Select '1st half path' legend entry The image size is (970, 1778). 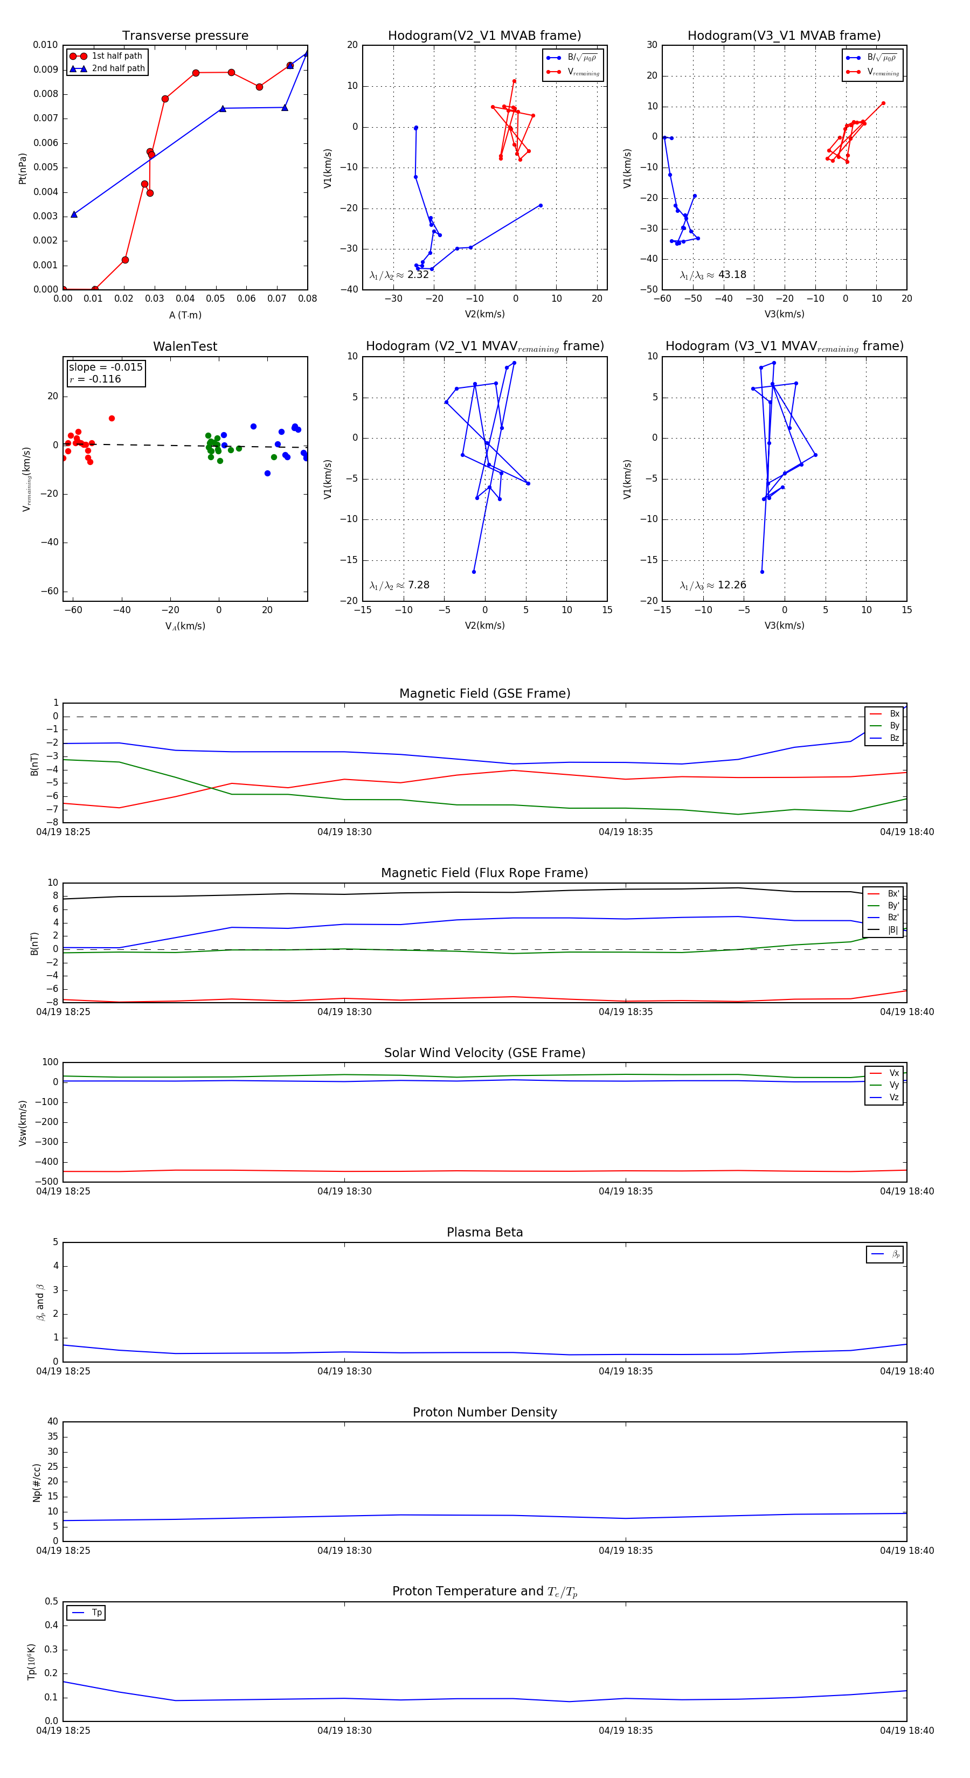pyautogui.click(x=108, y=56)
